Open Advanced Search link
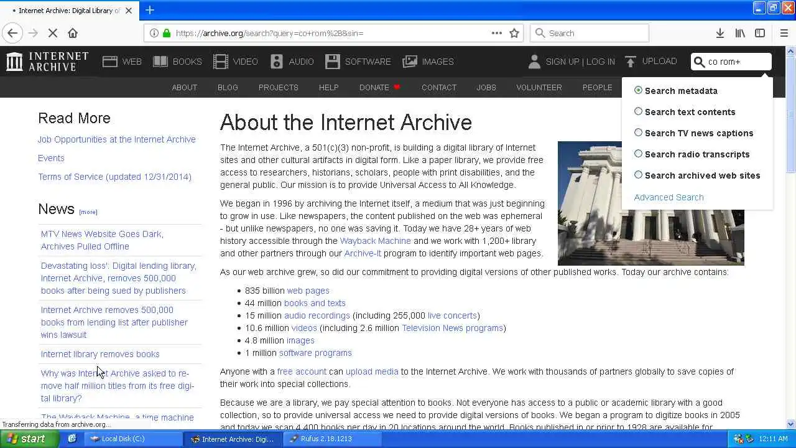 click(669, 197)
